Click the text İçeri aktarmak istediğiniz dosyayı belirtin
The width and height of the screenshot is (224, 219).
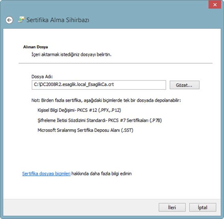[x=71, y=55]
